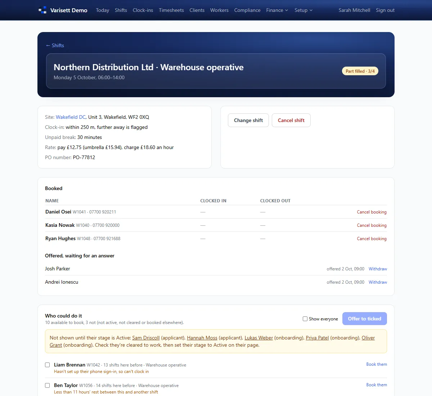
Task: Select the Ryan Hughes name text
Action: coord(60,238)
